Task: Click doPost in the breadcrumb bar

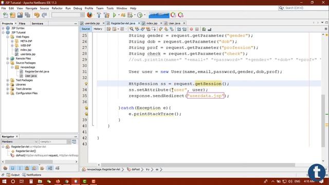Action: point(136,170)
